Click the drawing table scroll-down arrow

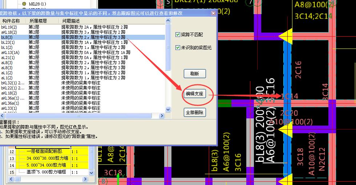[91, 173]
